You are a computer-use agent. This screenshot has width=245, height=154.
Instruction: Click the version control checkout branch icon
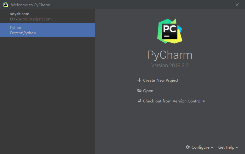coord(139,101)
